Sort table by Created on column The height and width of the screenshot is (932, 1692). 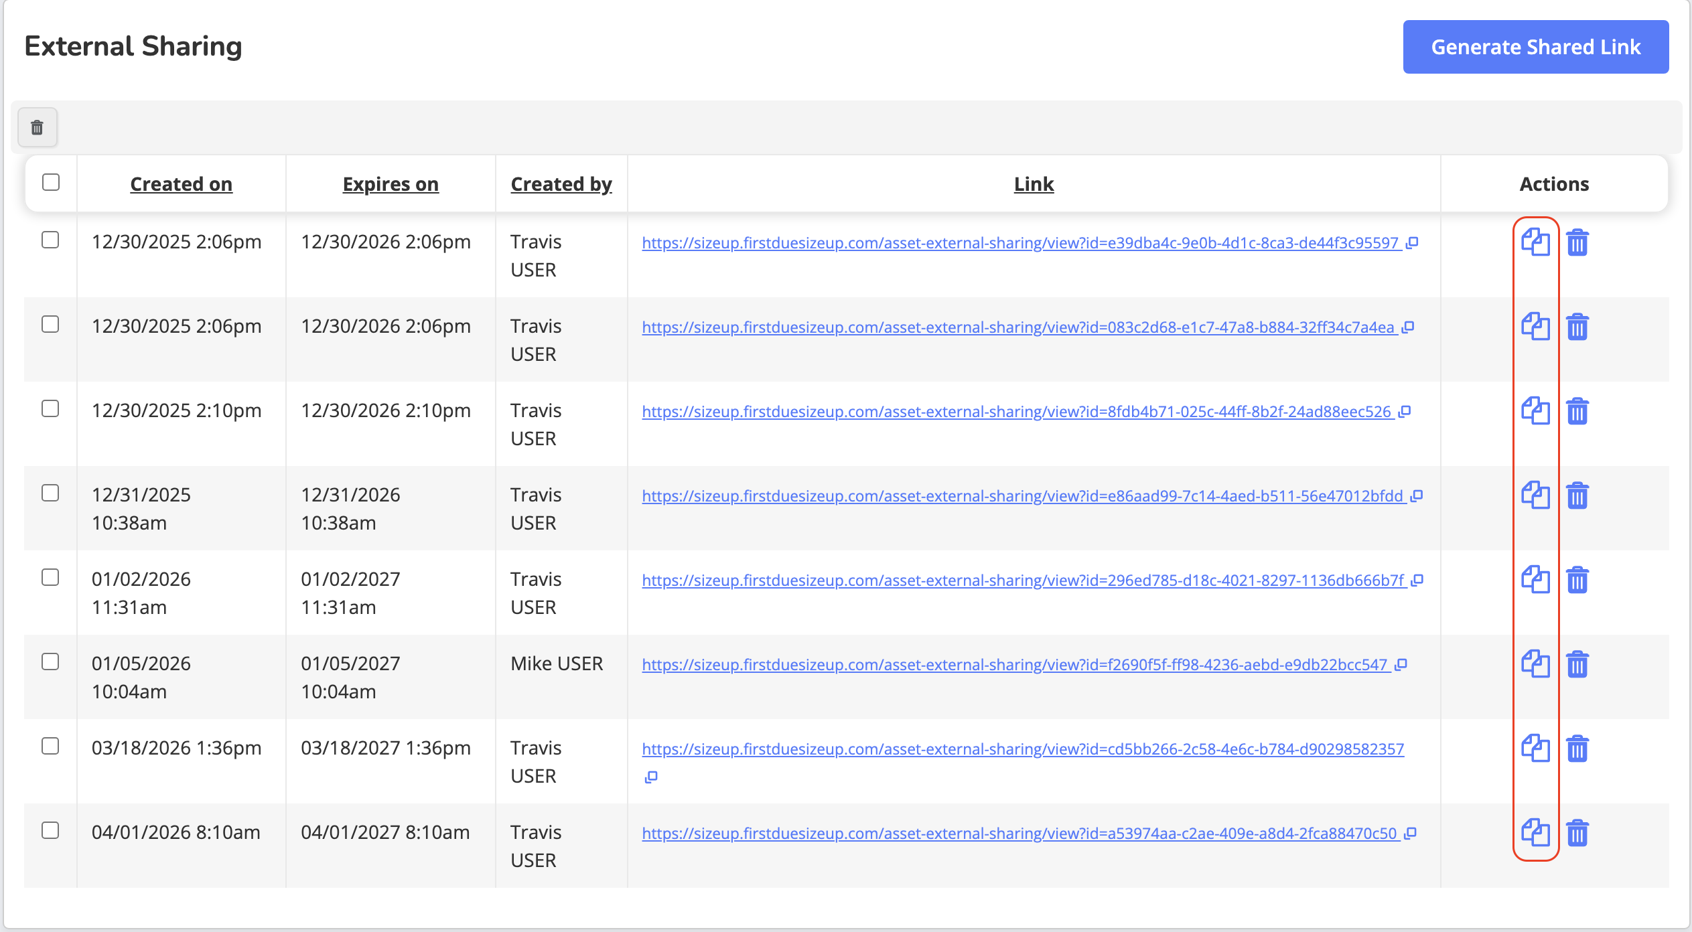click(x=182, y=184)
